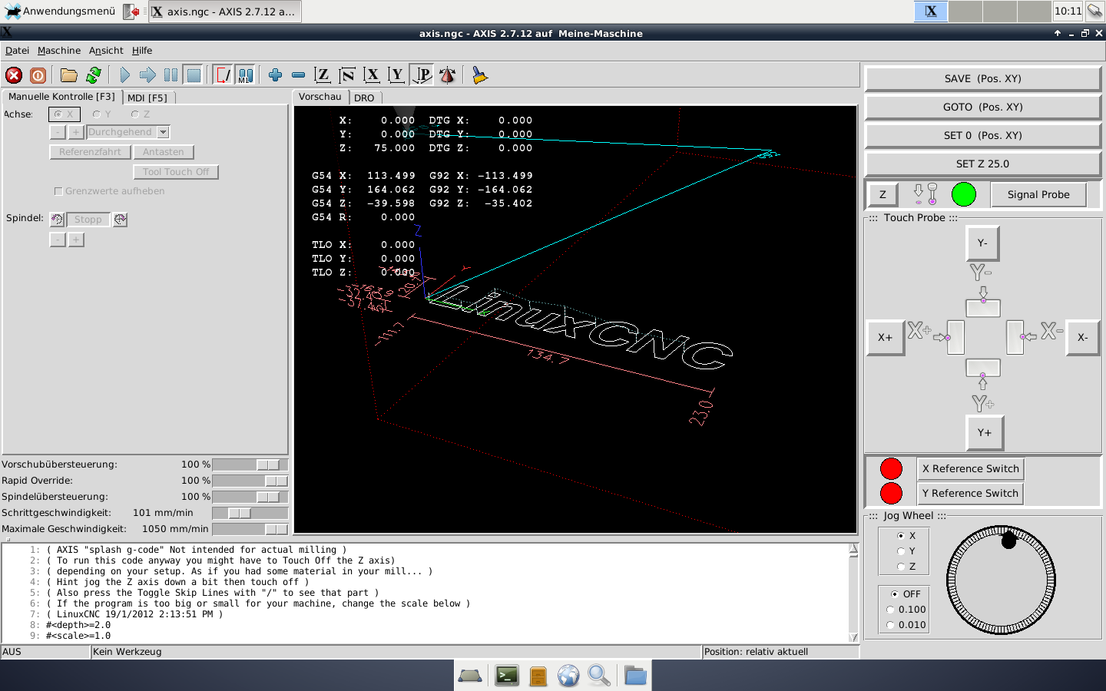The height and width of the screenshot is (691, 1106).
Task: Switch preview to X side view
Action: tap(372, 75)
